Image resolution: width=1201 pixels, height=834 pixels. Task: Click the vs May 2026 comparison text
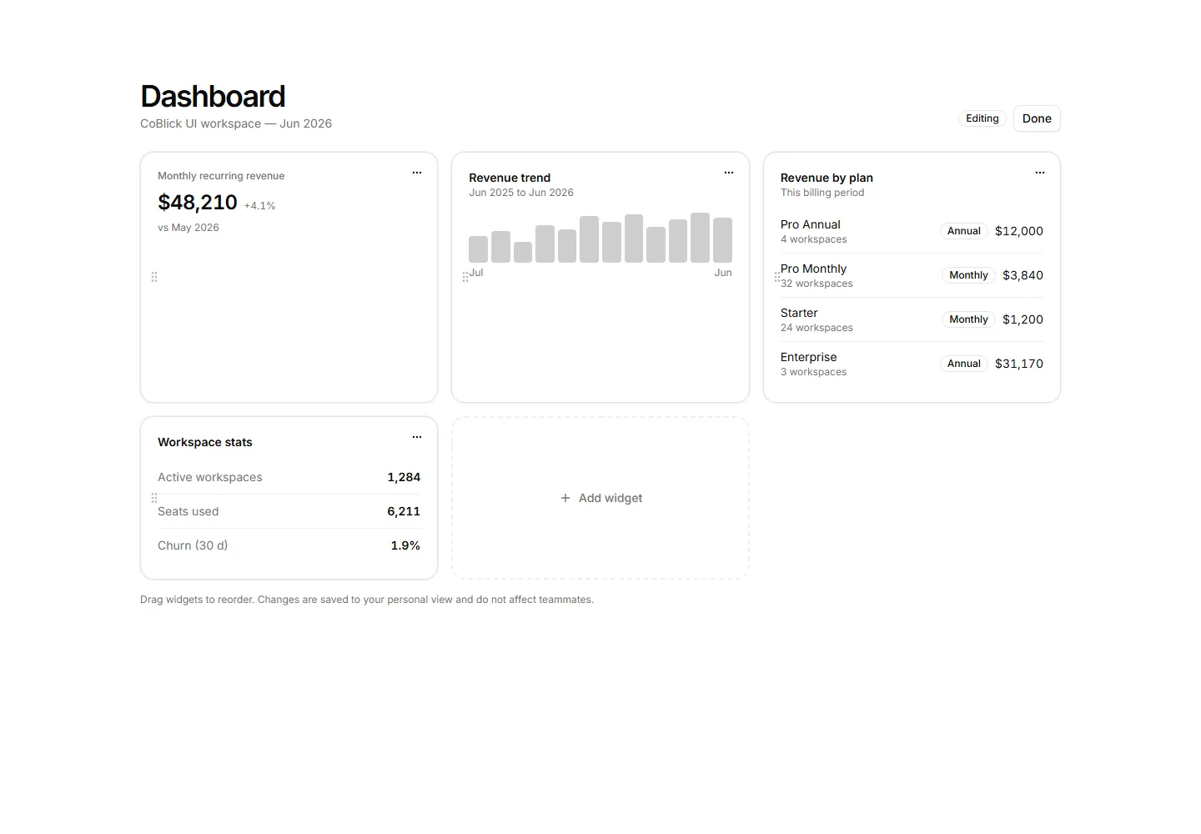coord(188,228)
